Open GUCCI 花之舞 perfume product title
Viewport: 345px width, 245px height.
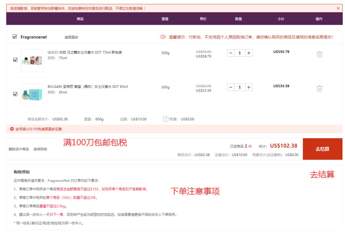[85, 52]
